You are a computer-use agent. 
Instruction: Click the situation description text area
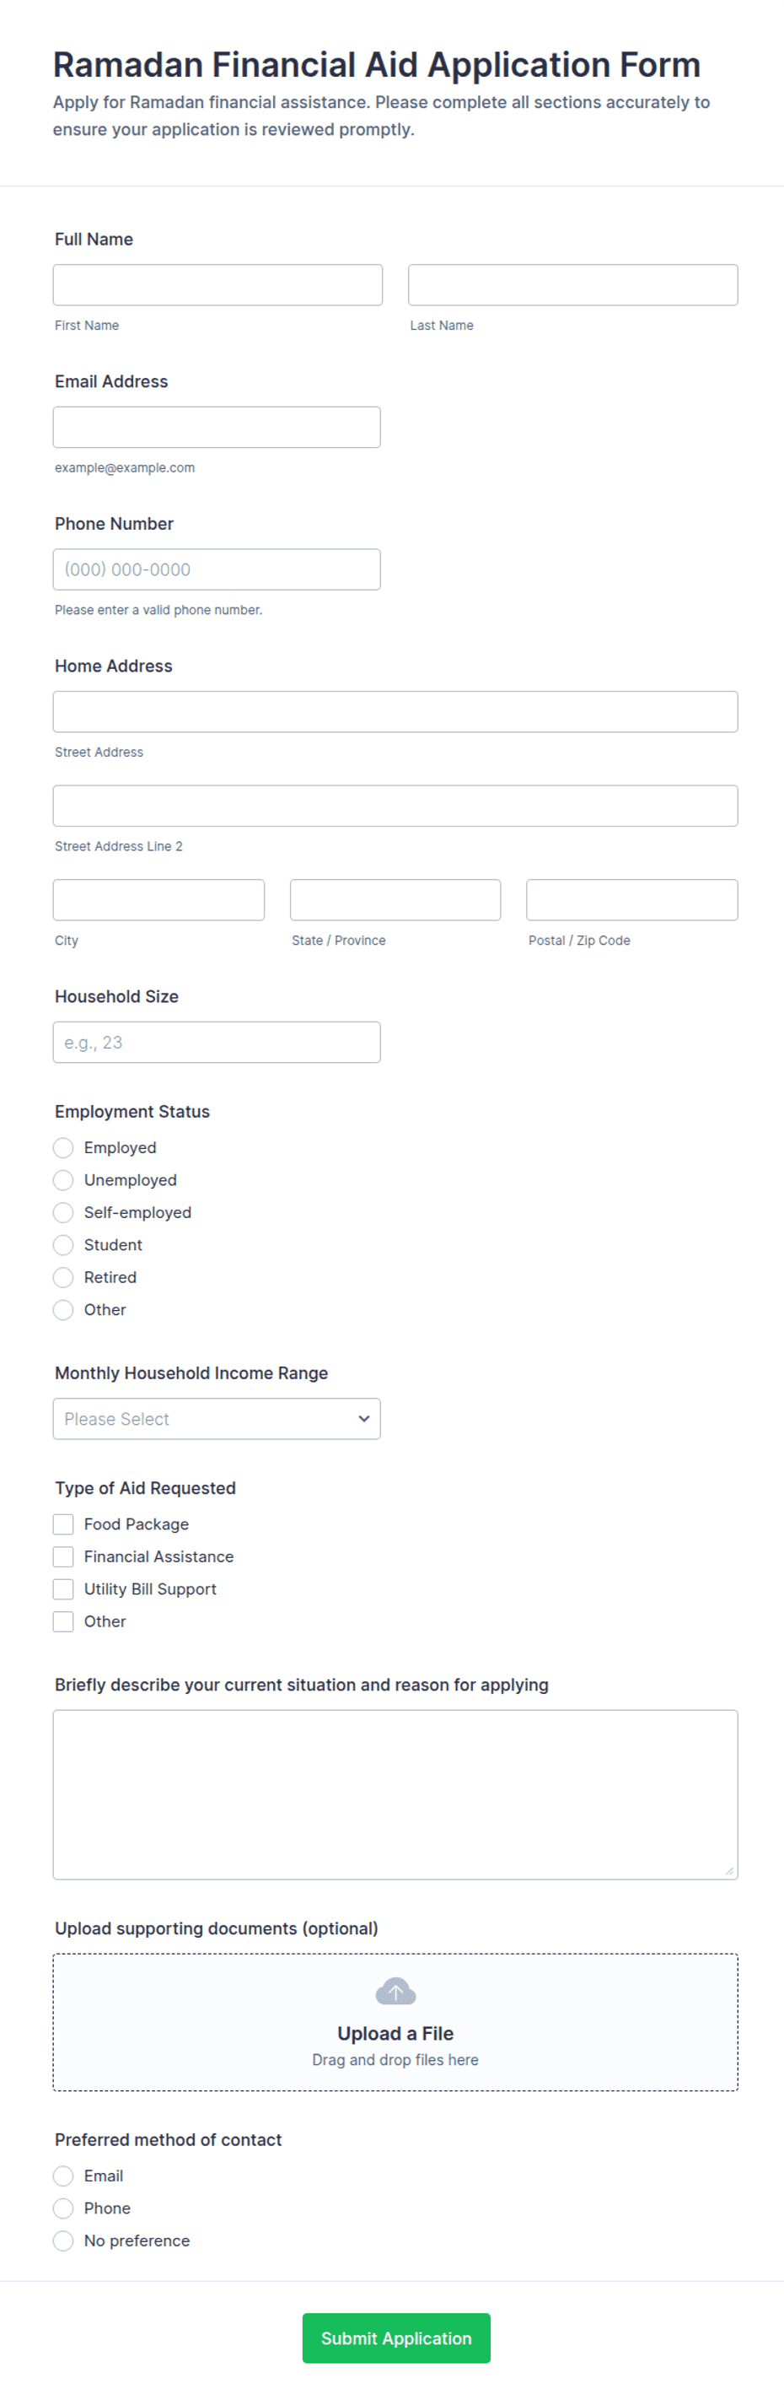(x=395, y=1794)
